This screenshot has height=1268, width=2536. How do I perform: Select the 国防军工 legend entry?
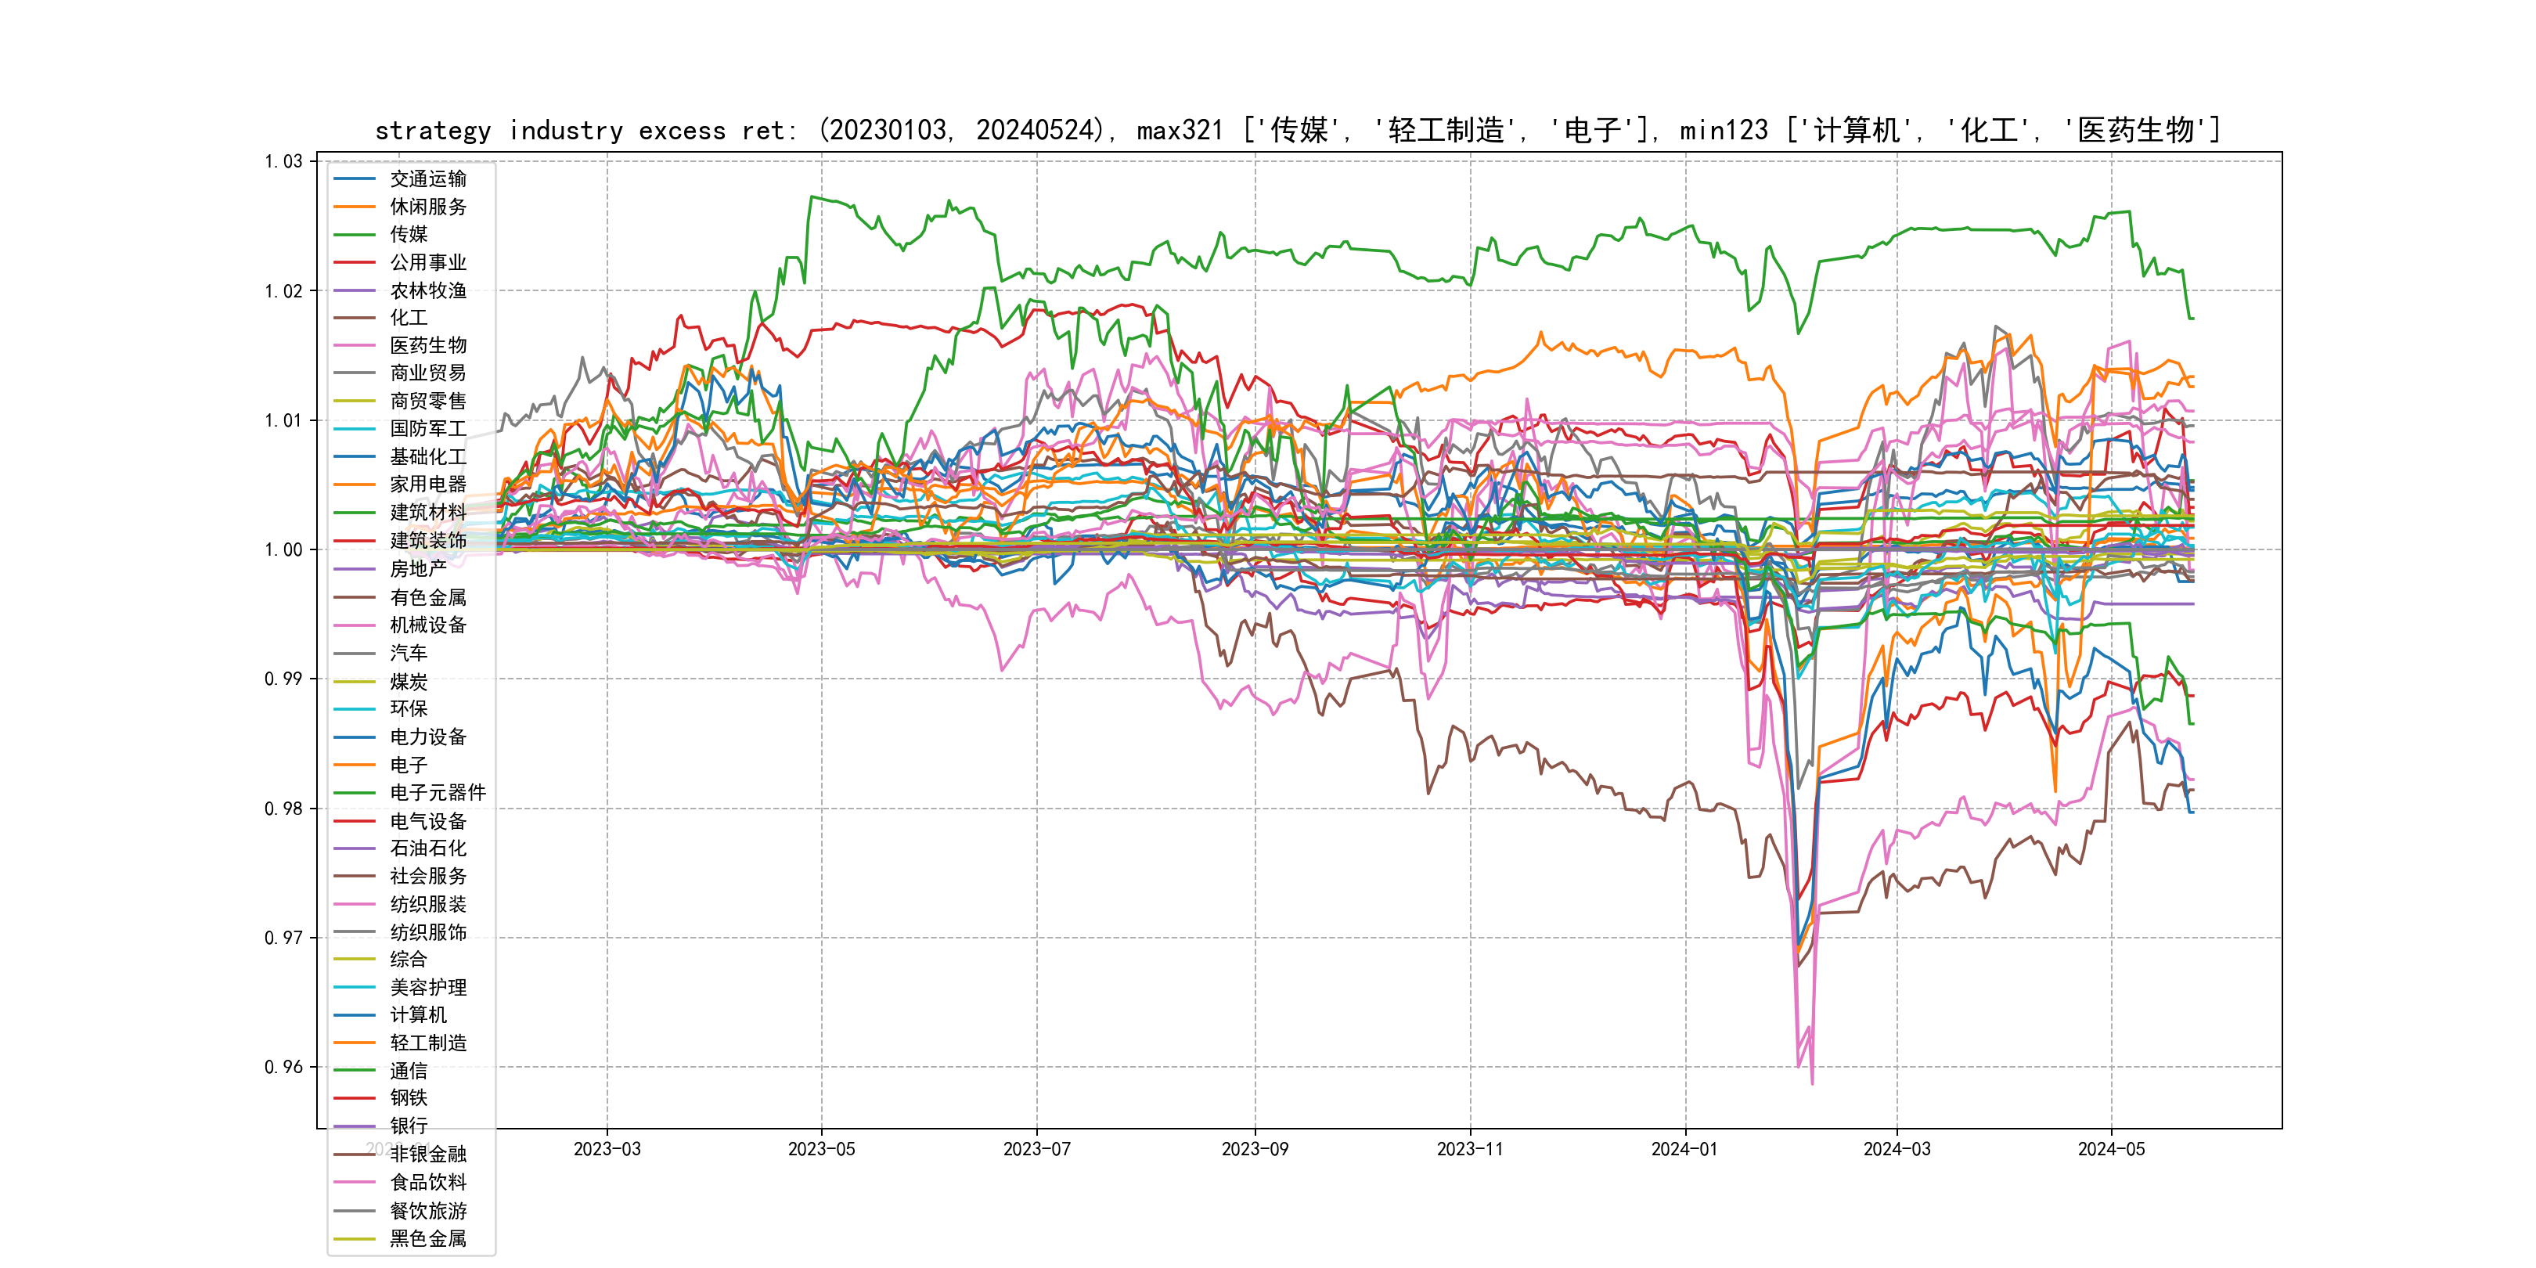click(x=427, y=428)
